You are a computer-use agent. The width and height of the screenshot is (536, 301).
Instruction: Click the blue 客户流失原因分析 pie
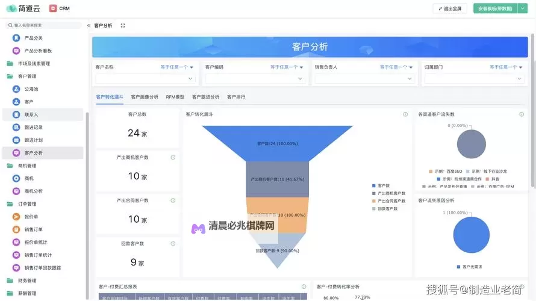coord(472,235)
